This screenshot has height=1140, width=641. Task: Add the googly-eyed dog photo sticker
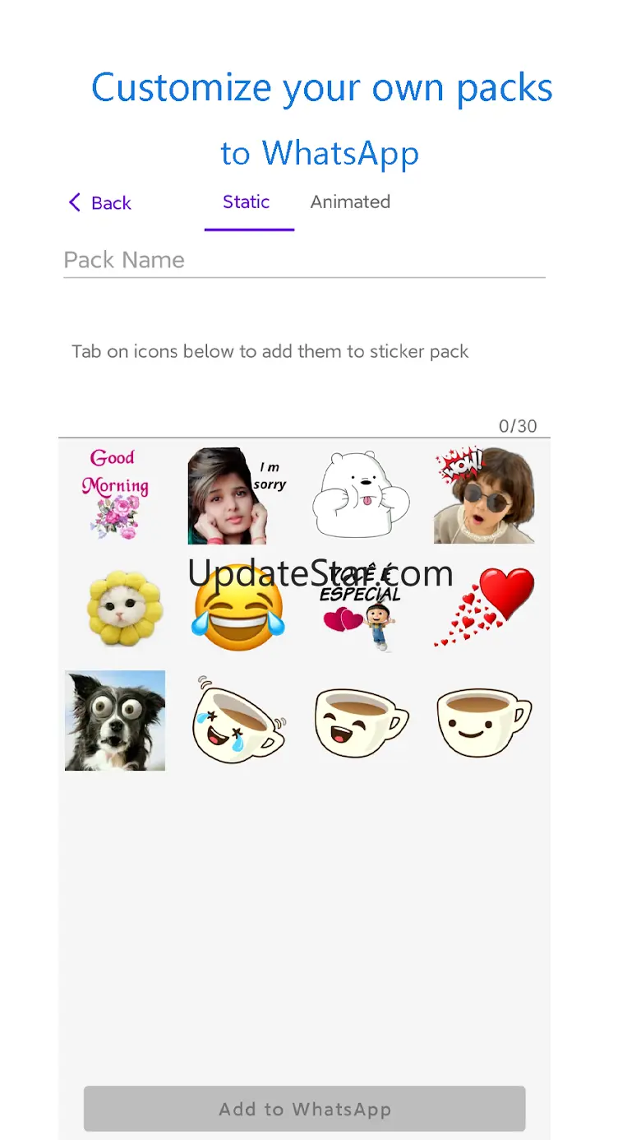coord(115,721)
